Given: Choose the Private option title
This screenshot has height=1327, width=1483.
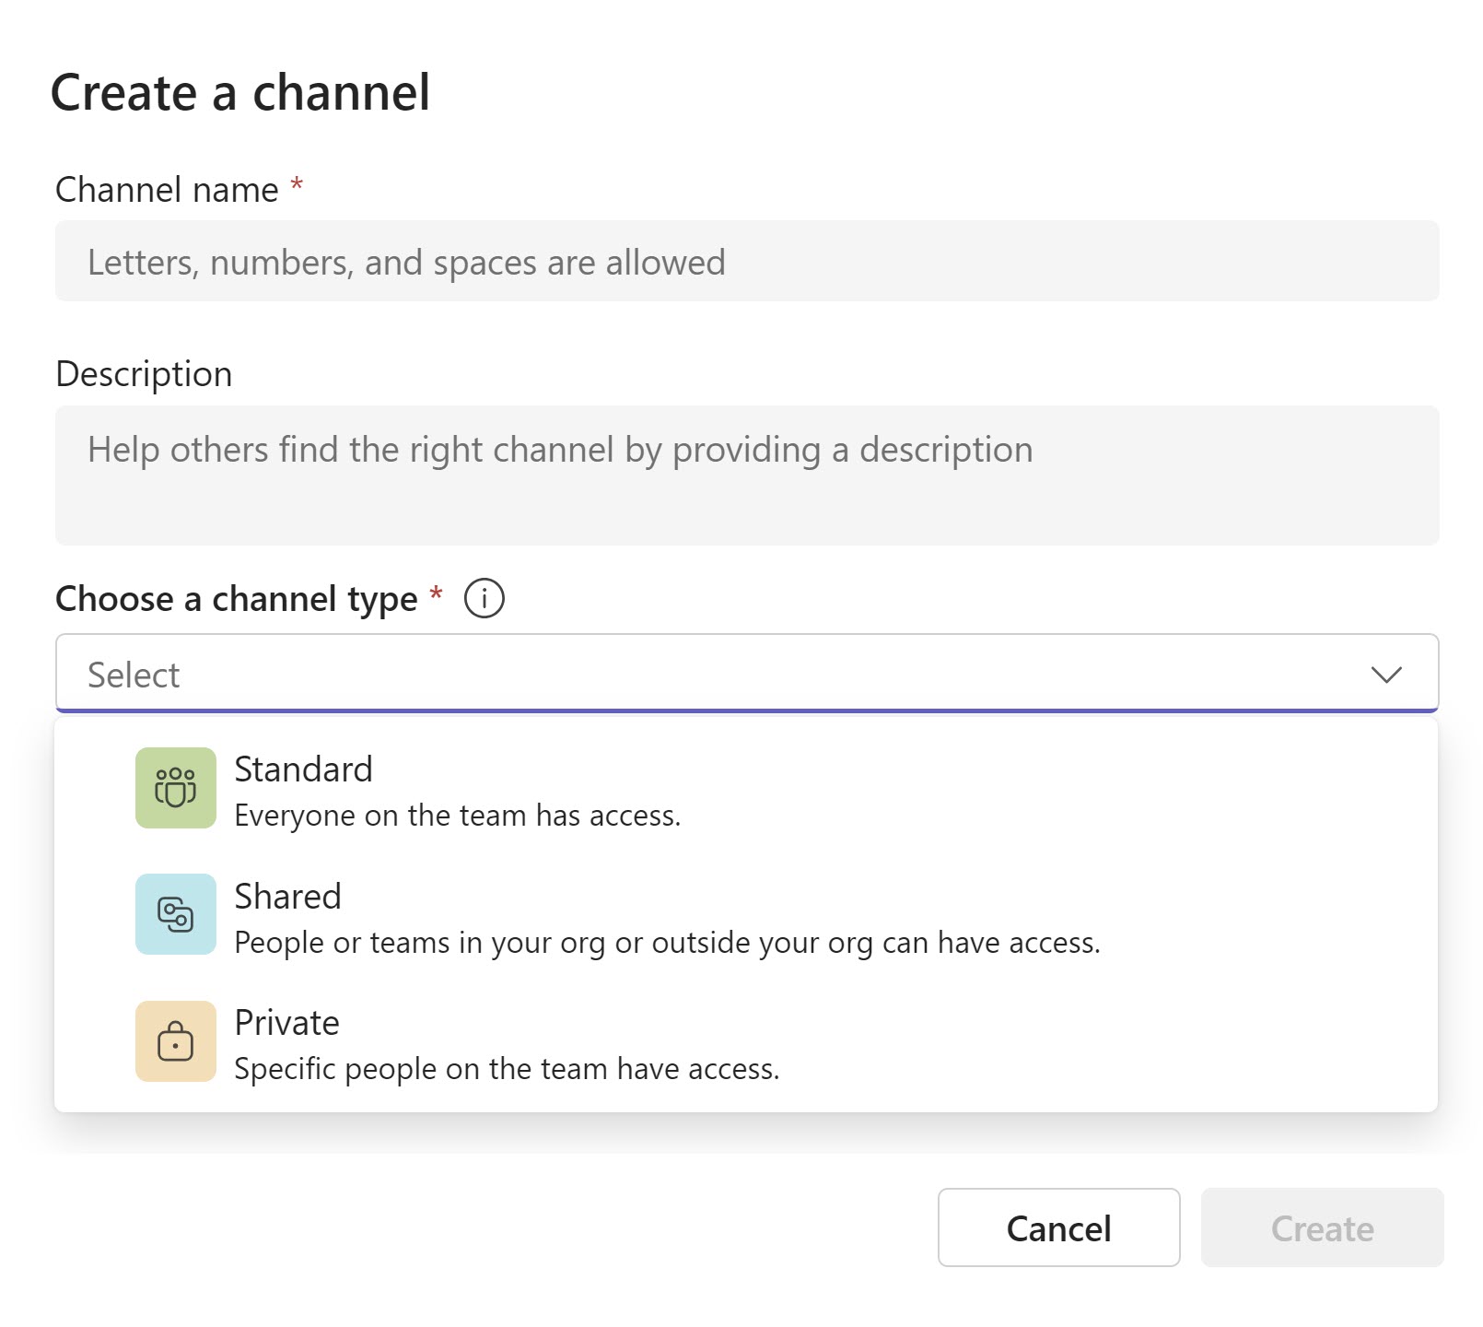Looking at the screenshot, I should (286, 1023).
